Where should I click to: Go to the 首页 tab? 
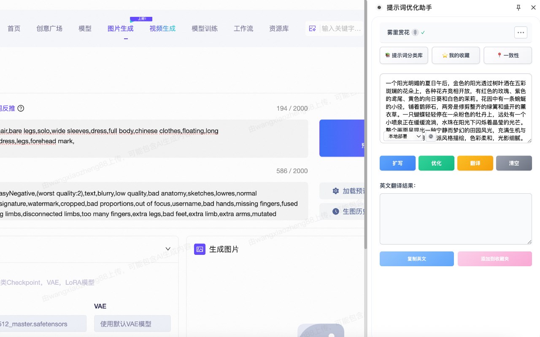[14, 29]
